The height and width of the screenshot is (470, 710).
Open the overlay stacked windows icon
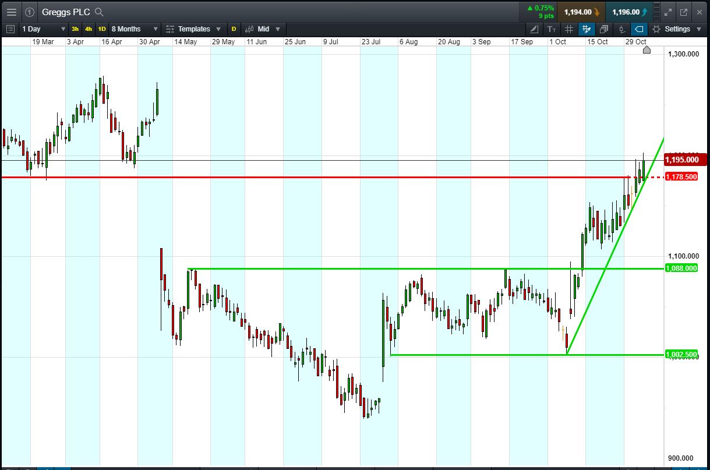point(604,29)
